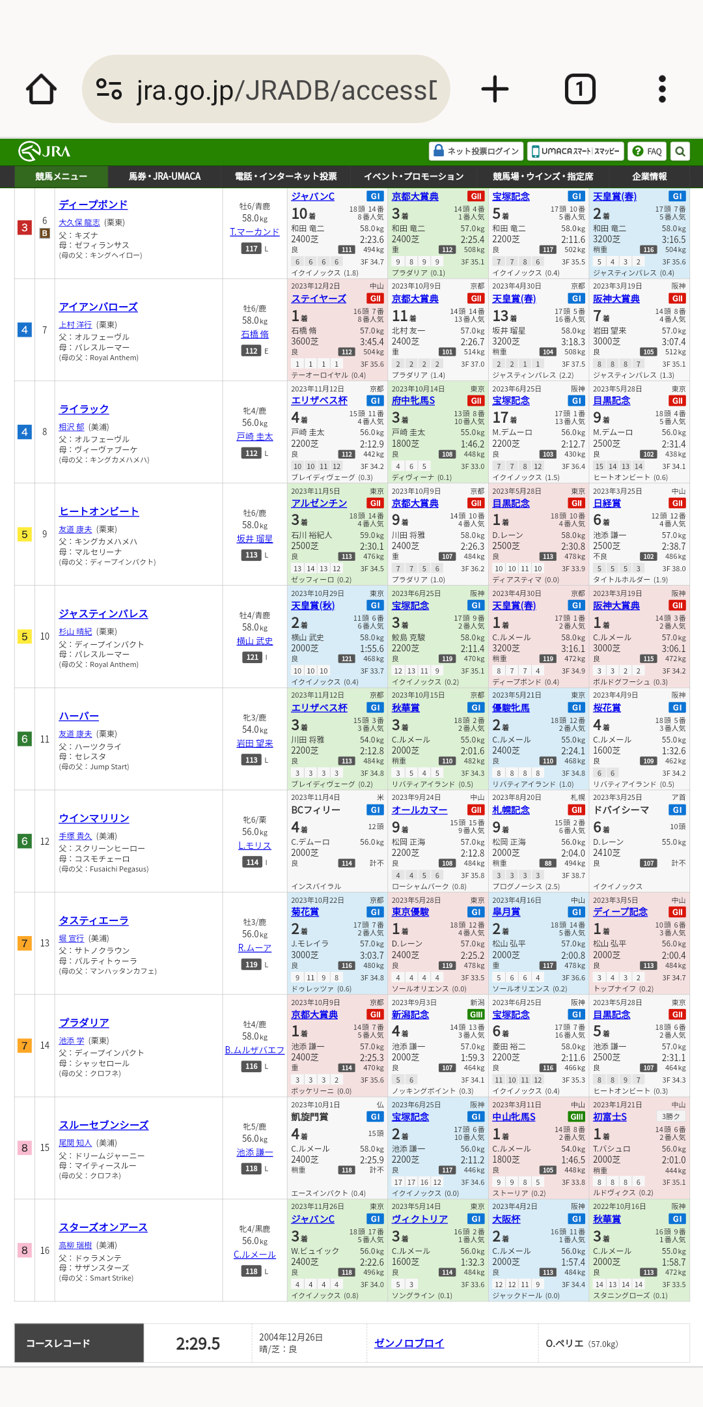This screenshot has height=1407, width=703.
Task: Open trainer 上村 洋行 link
Action: coord(76,324)
